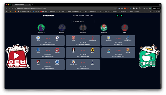Go to the BenchMark home logo
Viewport: 166px width, 95px height.
coord(49,15)
